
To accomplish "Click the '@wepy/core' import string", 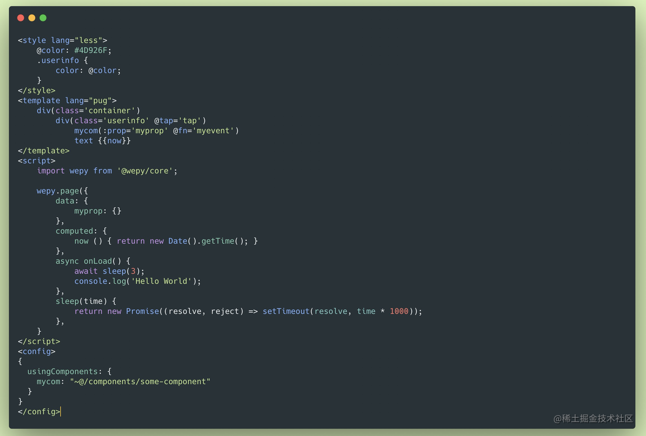I will coord(145,171).
